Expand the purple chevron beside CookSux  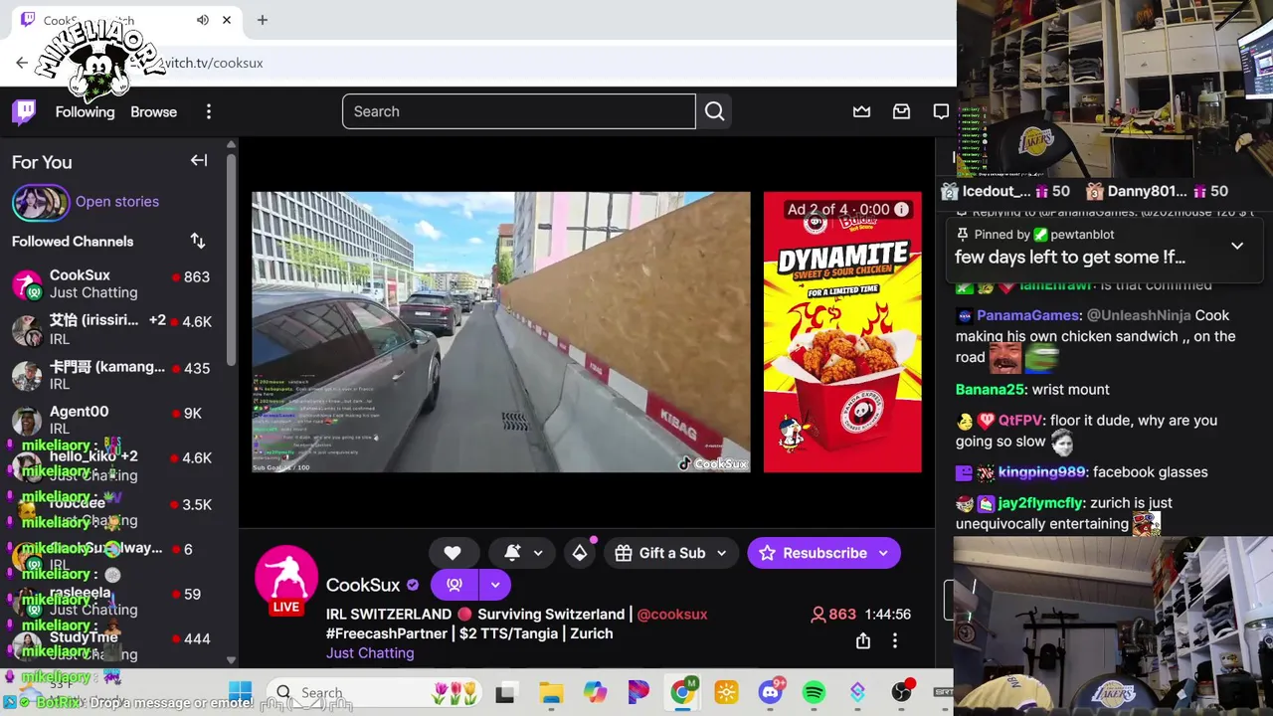pos(495,585)
